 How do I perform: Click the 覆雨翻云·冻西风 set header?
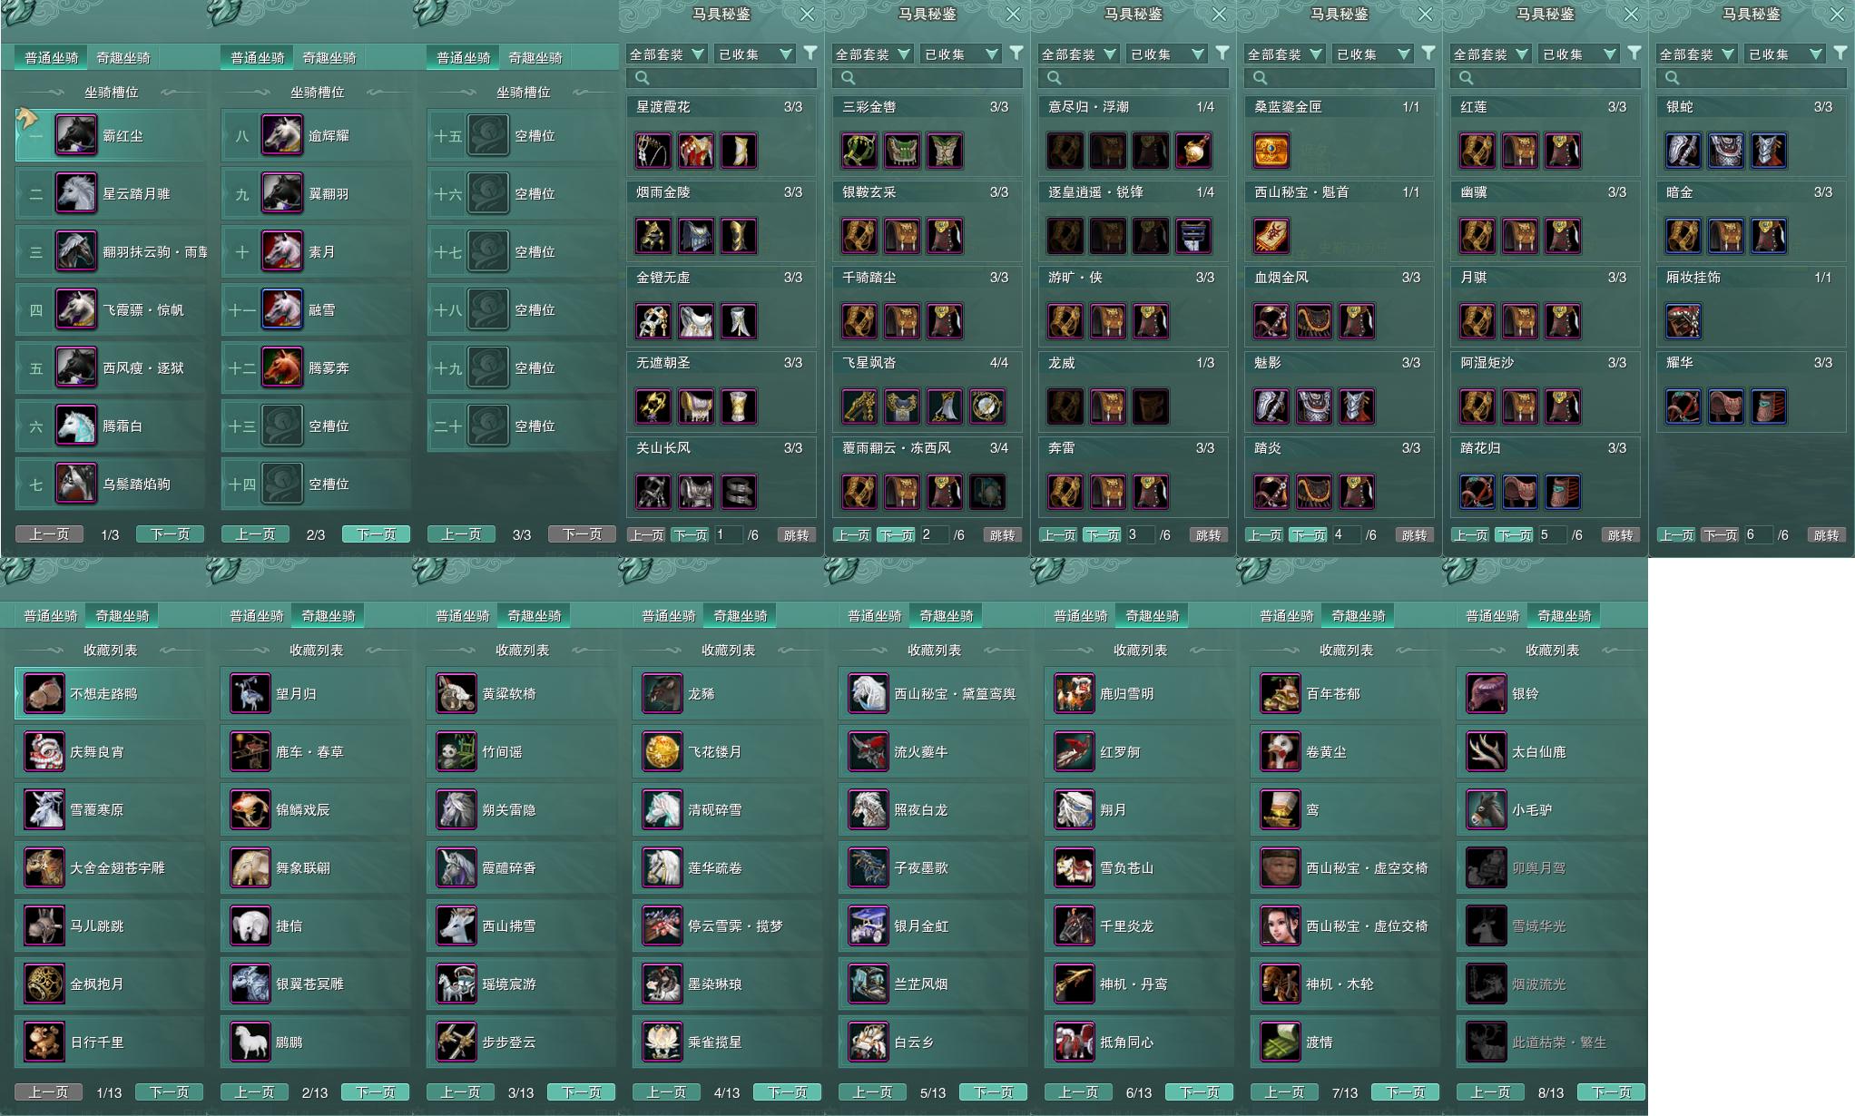(927, 448)
